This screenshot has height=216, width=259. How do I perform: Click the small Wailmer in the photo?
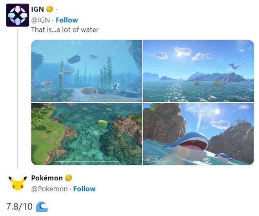(223, 157)
